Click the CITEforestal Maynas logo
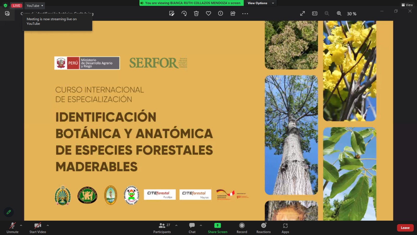This screenshot has width=417, height=235. (195, 195)
